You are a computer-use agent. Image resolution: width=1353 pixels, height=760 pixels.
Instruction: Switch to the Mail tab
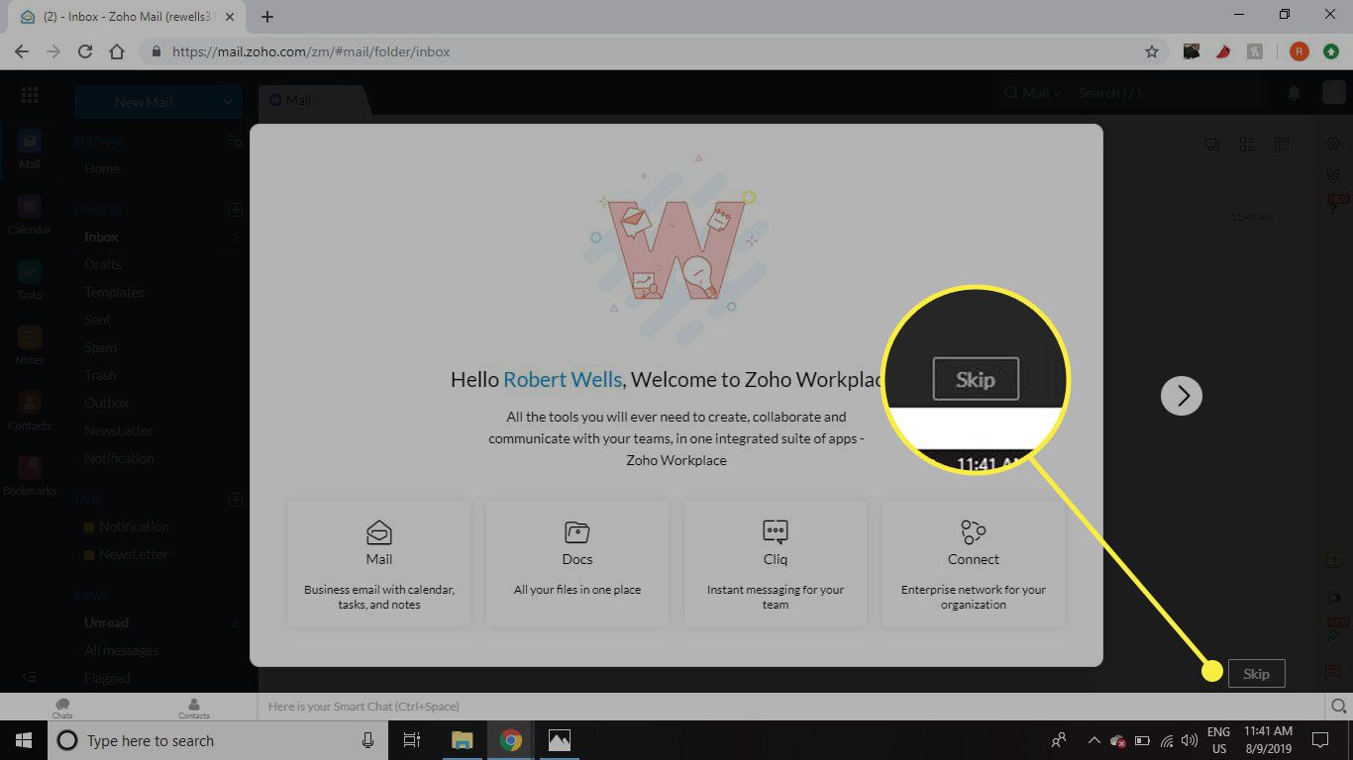(298, 99)
